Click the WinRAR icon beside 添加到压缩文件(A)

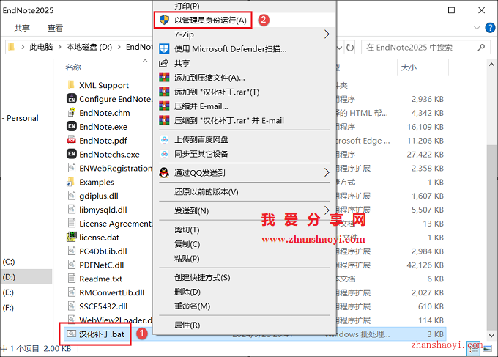point(164,77)
